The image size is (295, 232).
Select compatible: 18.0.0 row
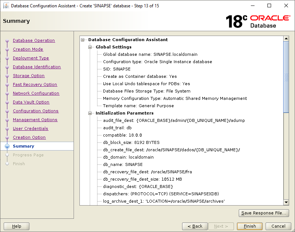tap(122, 135)
